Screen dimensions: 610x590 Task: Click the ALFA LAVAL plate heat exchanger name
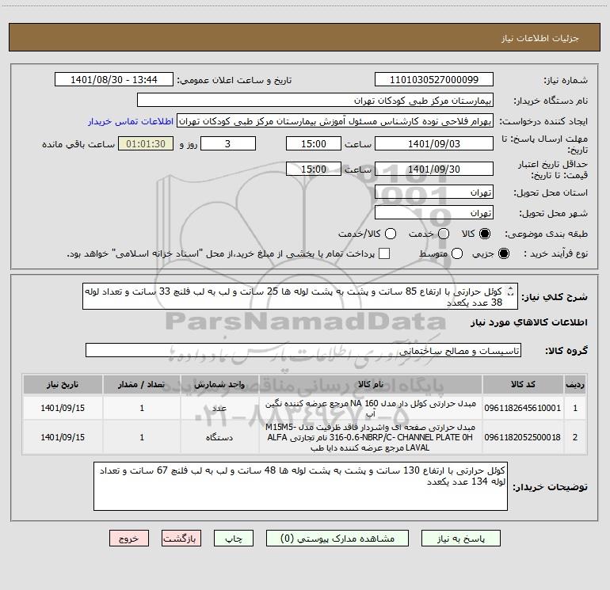point(371,437)
